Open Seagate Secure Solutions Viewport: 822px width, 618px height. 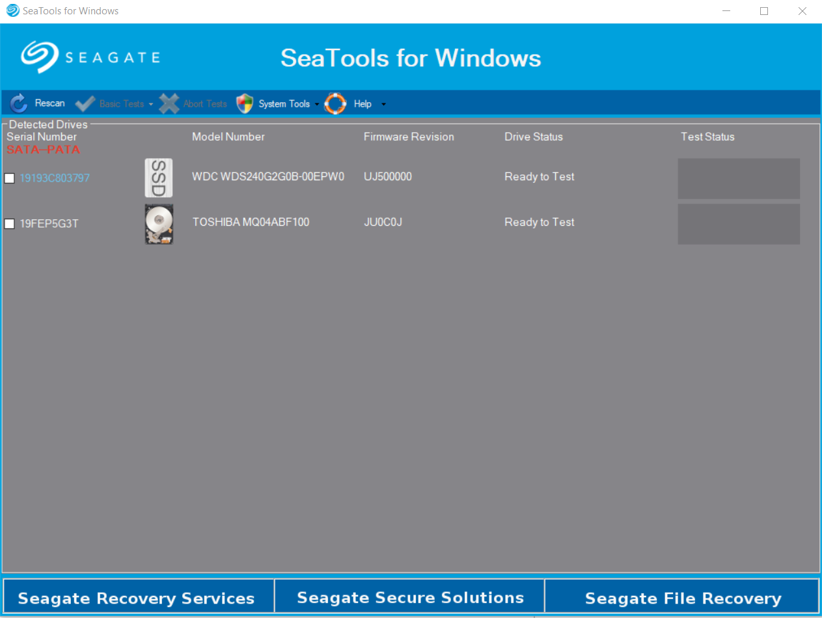coord(409,597)
